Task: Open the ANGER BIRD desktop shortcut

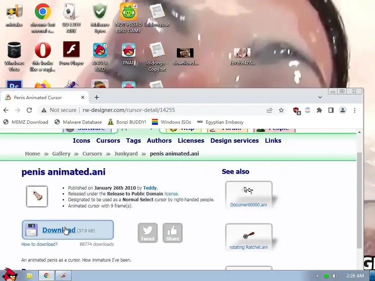Action: [x=100, y=57]
